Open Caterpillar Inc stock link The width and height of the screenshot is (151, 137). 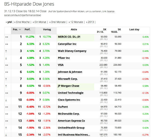pyautogui.click(x=67, y=44)
